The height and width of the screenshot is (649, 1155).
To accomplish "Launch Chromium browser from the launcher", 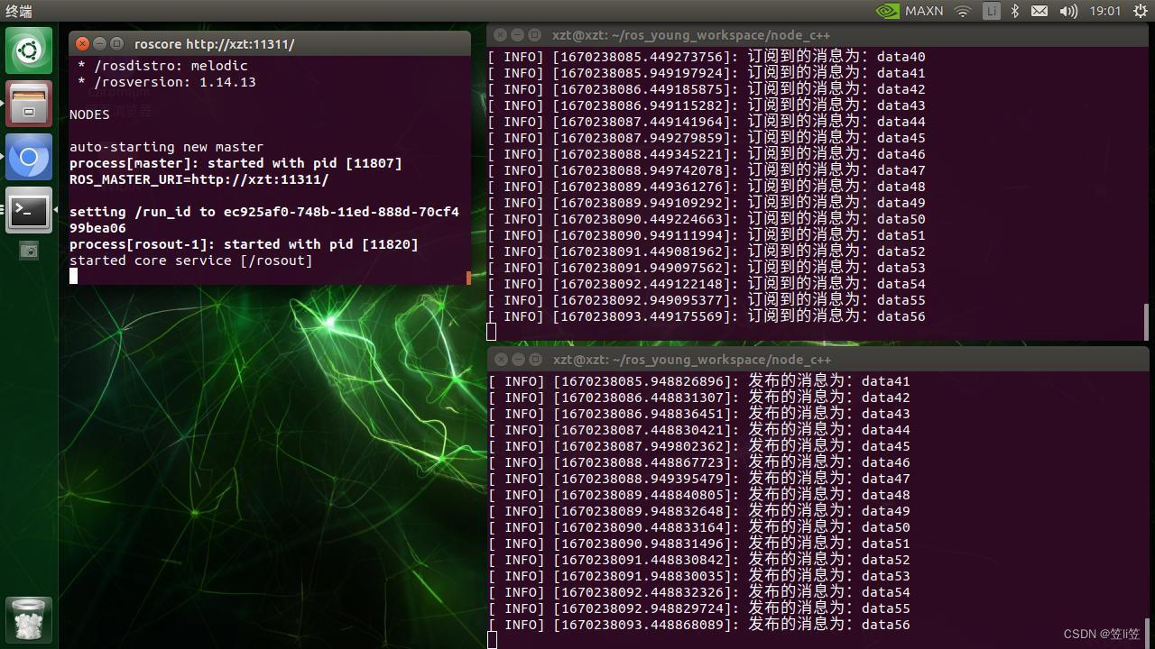I will coord(29,158).
